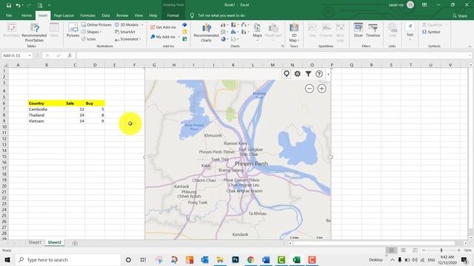474x266 pixels.
Task: Switch to the Home tab
Action: [27, 16]
